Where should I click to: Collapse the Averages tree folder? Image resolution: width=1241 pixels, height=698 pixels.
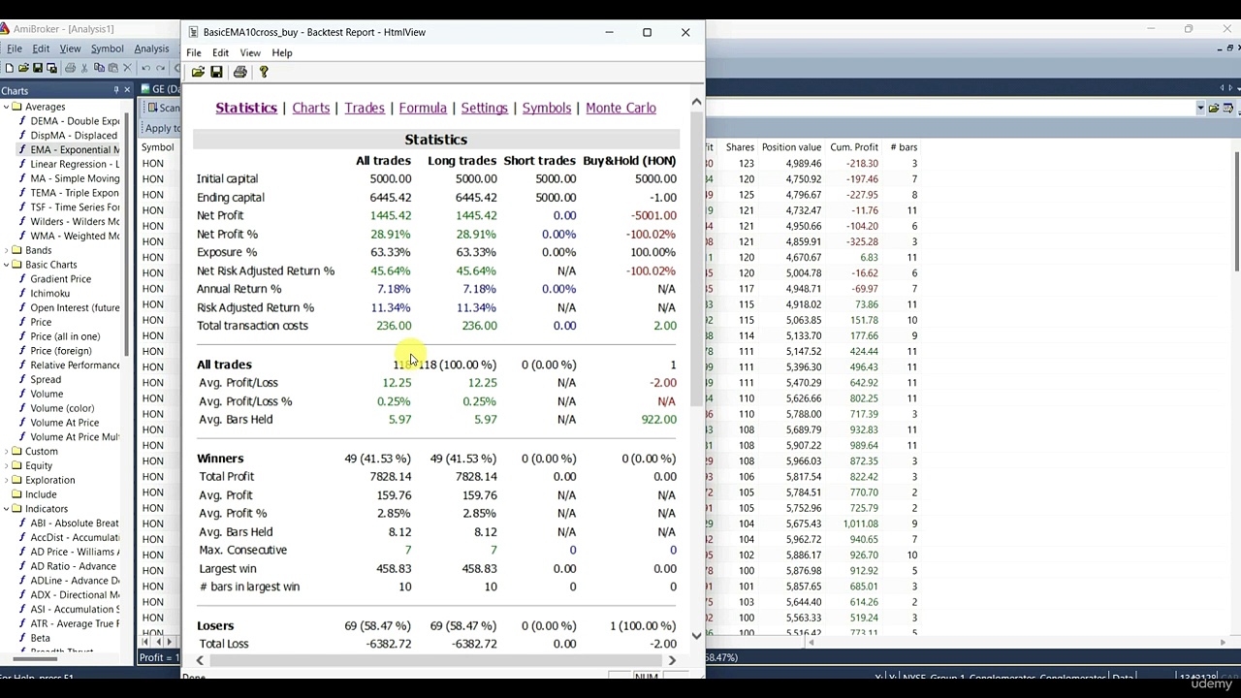(x=5, y=107)
